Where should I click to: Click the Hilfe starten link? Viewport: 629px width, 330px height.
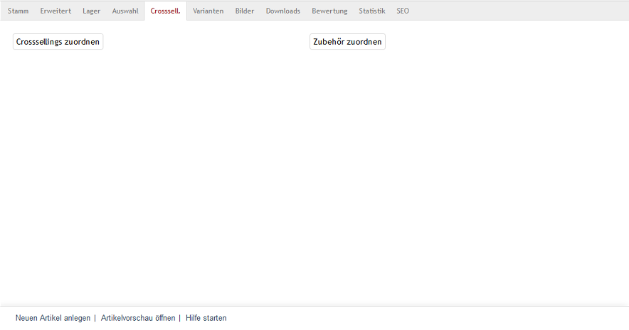(x=206, y=318)
